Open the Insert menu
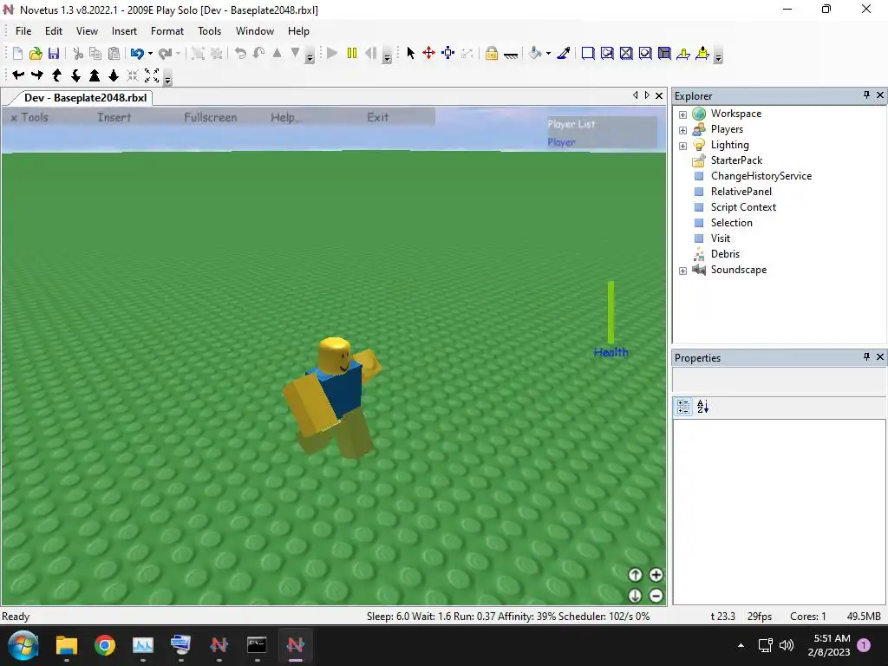Image resolution: width=888 pixels, height=666 pixels. 124,31
